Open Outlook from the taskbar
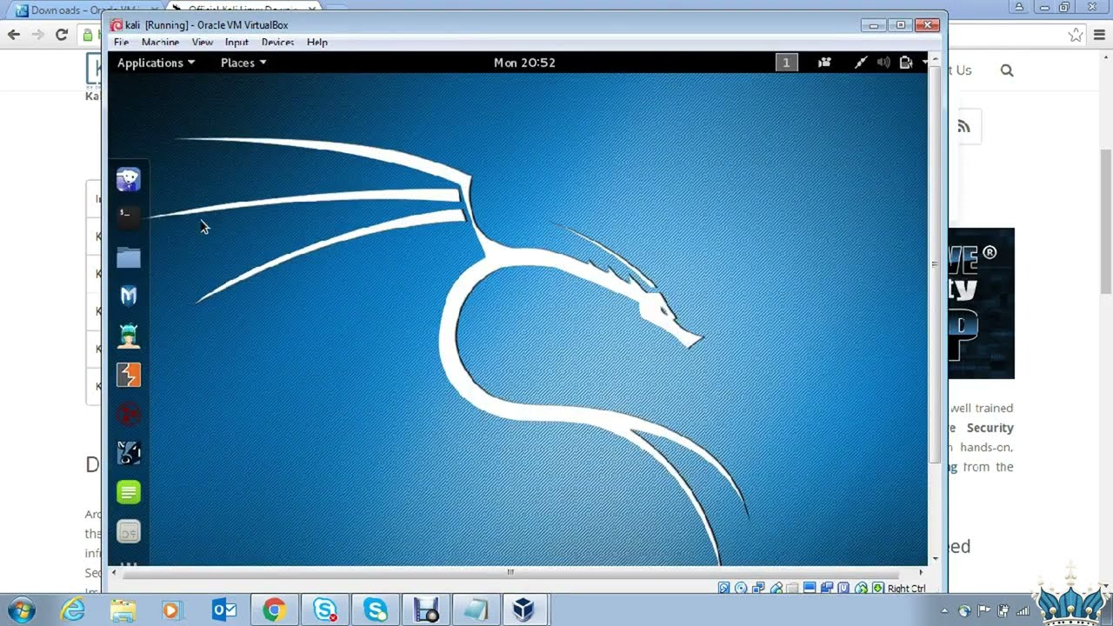The width and height of the screenshot is (1113, 626). (x=224, y=610)
